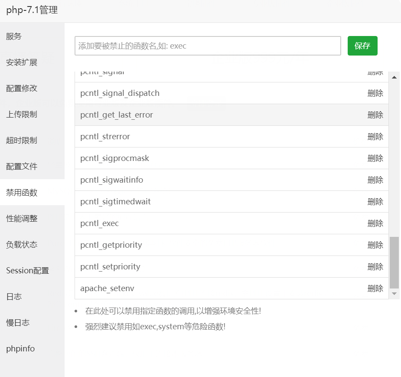Open the 上传限制 settings

click(21, 115)
